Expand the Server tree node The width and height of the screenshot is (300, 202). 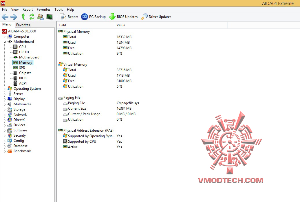tap(5, 94)
